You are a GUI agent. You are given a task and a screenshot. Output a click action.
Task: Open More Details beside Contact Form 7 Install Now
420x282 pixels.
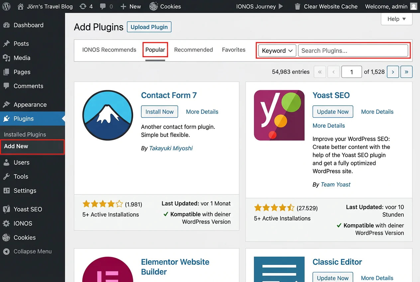coord(202,112)
